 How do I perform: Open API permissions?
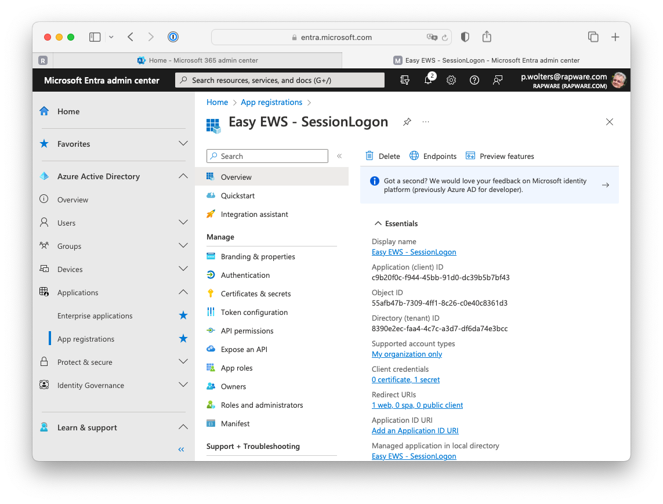[247, 331]
